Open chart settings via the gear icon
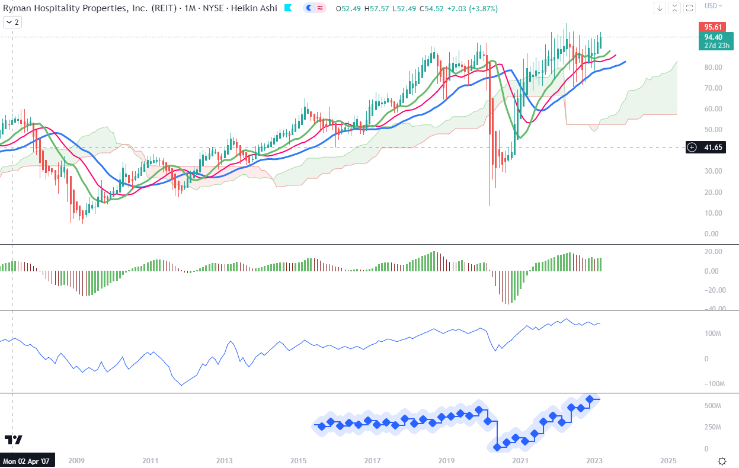The width and height of the screenshot is (739, 468). [x=722, y=461]
